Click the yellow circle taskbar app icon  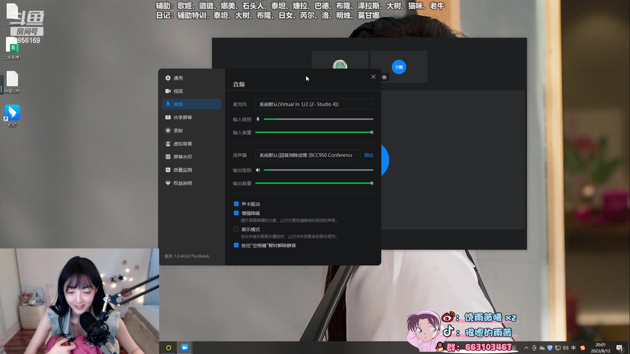coord(169,348)
